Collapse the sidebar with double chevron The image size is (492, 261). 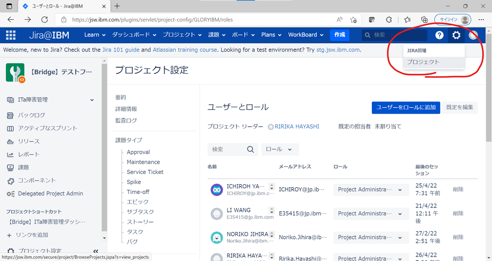pos(96,251)
